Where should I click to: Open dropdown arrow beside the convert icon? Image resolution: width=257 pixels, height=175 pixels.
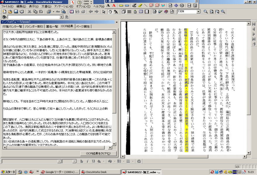pos(53,11)
